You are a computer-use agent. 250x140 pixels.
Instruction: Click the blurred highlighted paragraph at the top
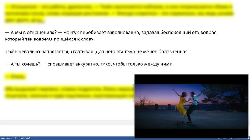(x=119, y=13)
